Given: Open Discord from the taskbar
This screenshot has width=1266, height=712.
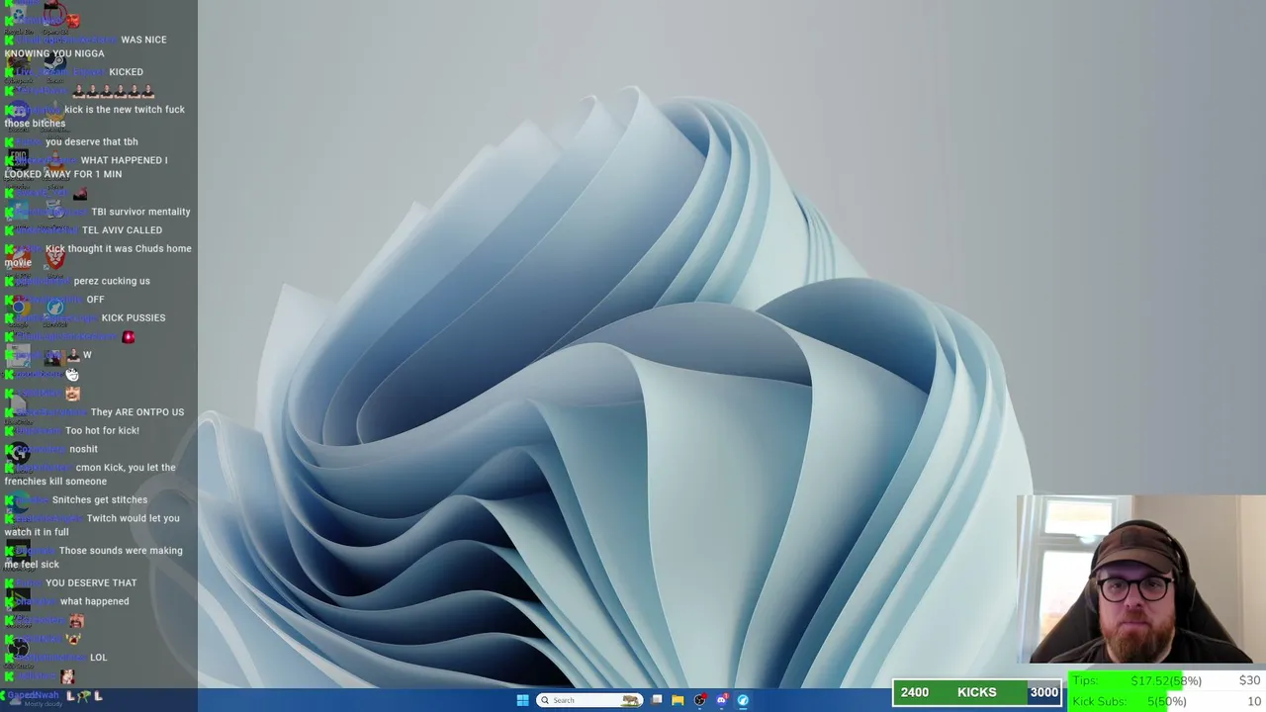Looking at the screenshot, I should 722,700.
